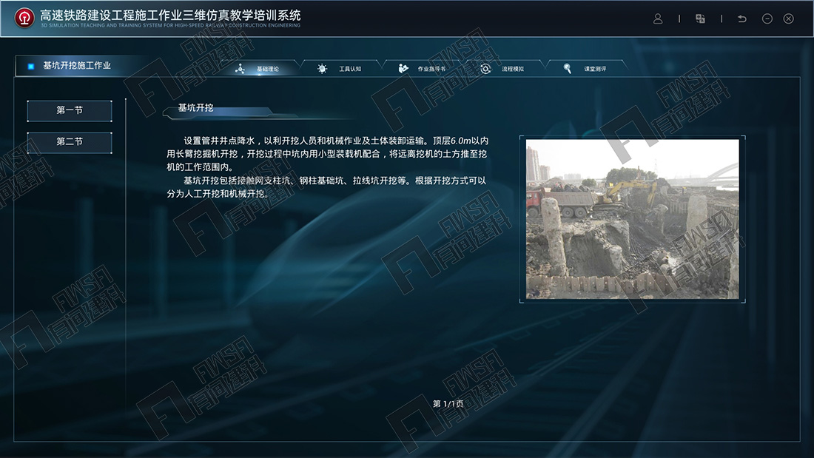Switch to the 基础理论 tab
This screenshot has width=814, height=458.
coord(259,69)
